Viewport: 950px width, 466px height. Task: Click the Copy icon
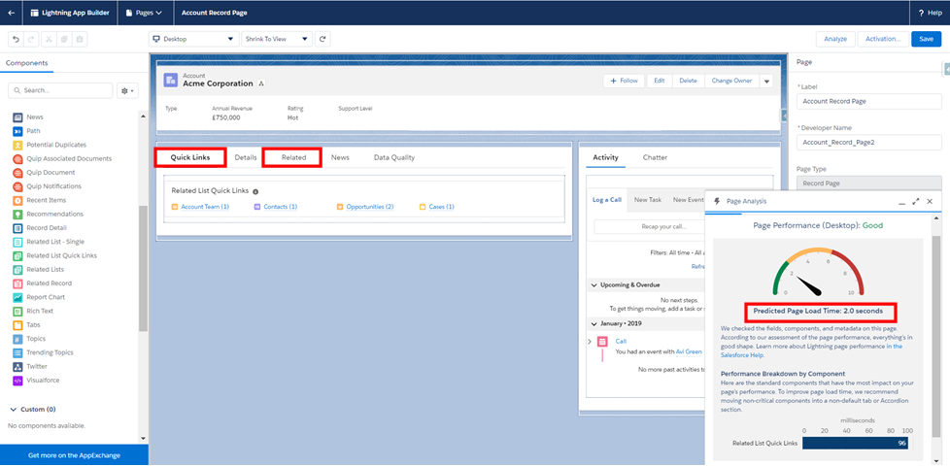(x=64, y=40)
